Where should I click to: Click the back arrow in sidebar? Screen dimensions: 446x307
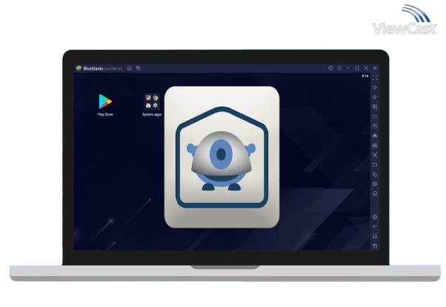coord(375,227)
